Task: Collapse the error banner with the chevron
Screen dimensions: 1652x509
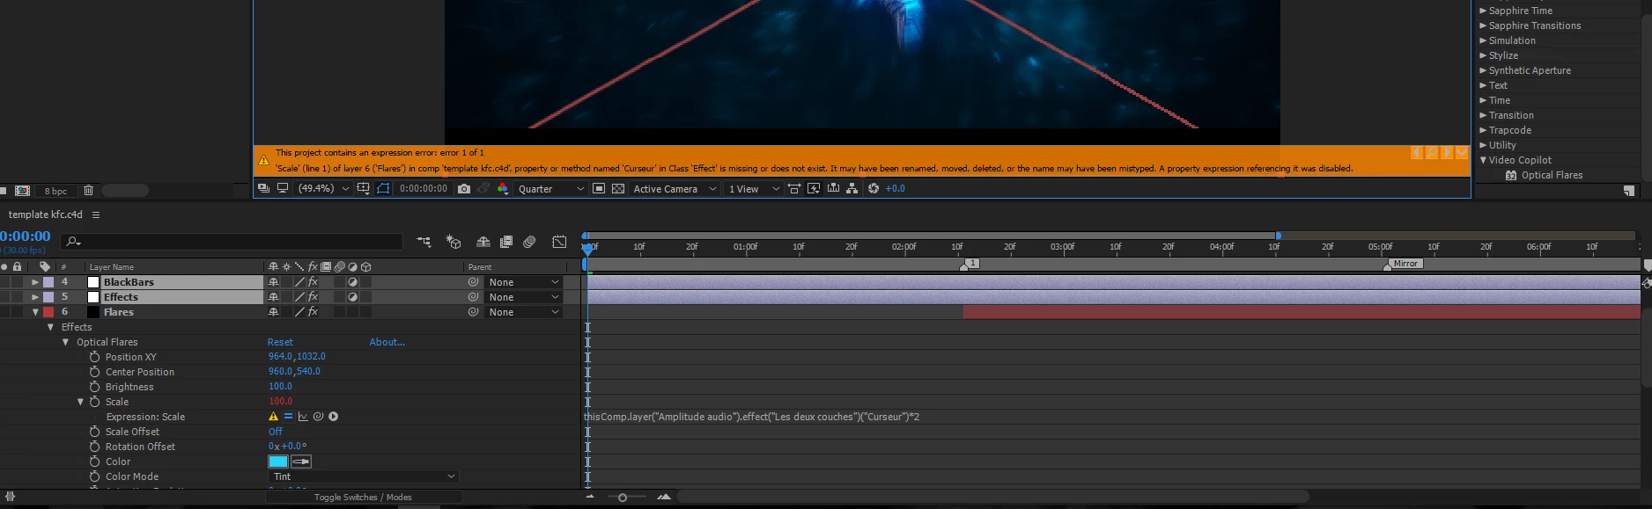Action: click(1462, 153)
